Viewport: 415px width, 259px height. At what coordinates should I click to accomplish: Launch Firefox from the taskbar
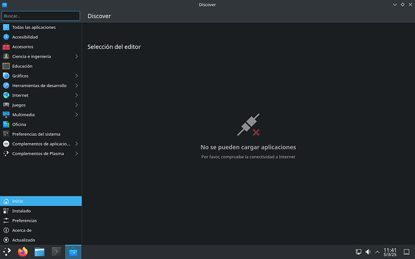click(23, 252)
